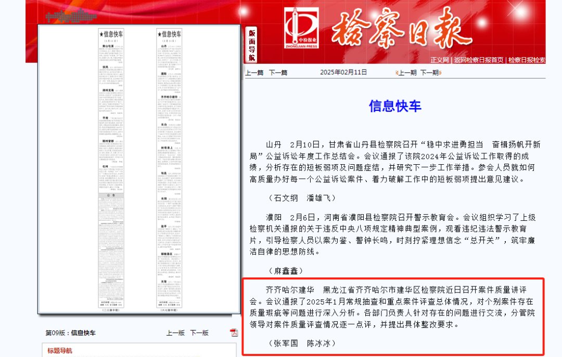Viewport: 562px width, 357px height.
Task: Click the 中检报业 Zhongjian Press logo
Action: point(301,29)
